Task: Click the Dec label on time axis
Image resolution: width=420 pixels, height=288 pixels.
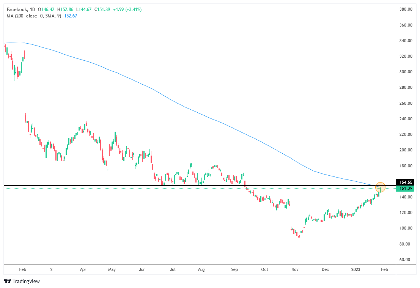Action: point(325,269)
